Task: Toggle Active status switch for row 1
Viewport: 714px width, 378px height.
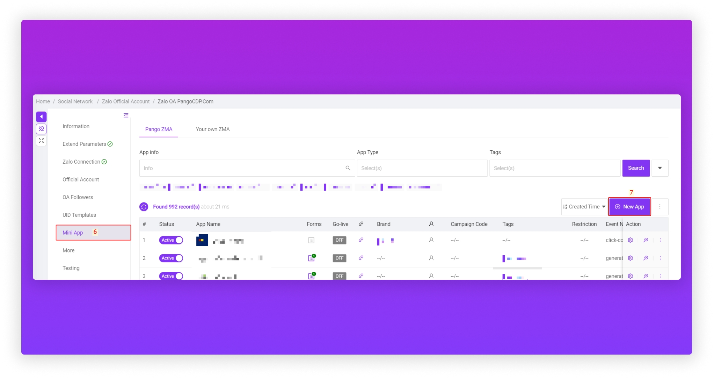Action: (171, 240)
